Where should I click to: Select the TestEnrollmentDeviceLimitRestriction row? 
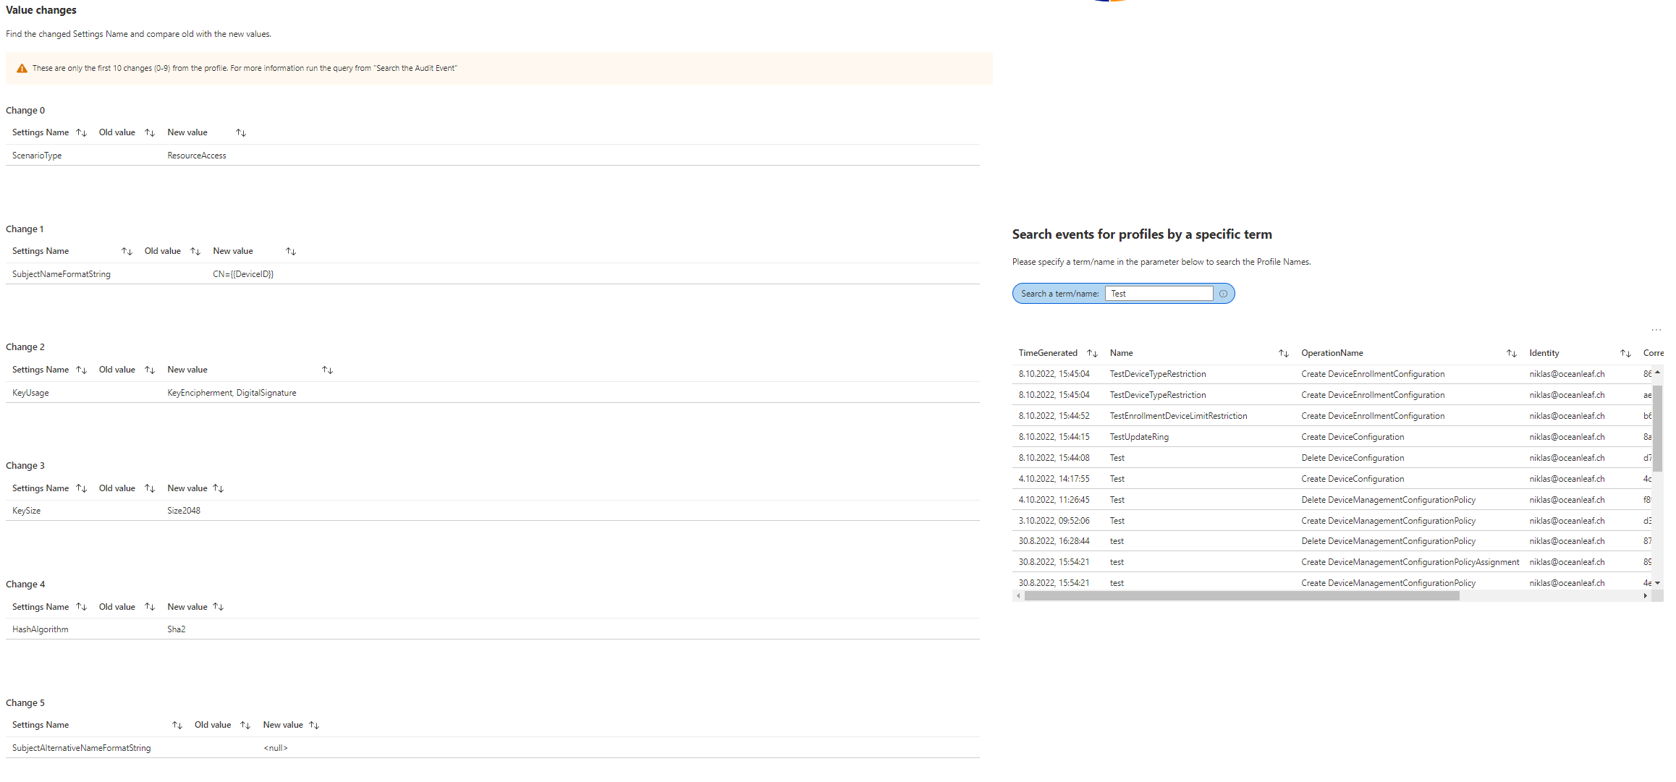pyautogui.click(x=1178, y=416)
